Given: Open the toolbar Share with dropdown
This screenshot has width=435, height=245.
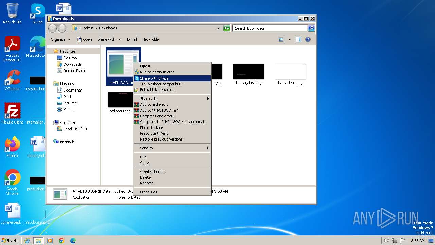Looking at the screenshot, I should 109,39.
